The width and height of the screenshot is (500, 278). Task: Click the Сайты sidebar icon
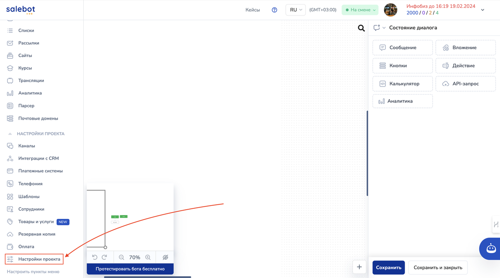click(x=10, y=55)
